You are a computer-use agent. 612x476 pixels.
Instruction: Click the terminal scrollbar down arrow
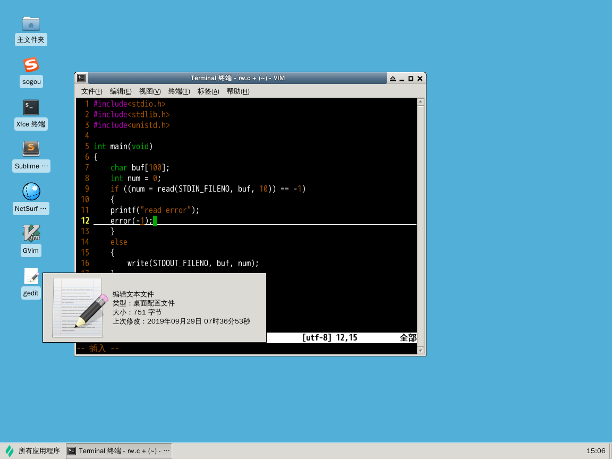click(x=421, y=351)
